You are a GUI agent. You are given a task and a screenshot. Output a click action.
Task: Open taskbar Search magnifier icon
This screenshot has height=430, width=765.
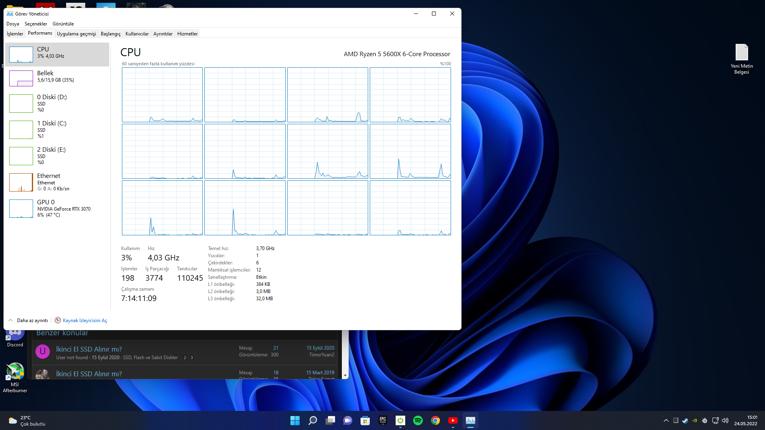pos(313,420)
